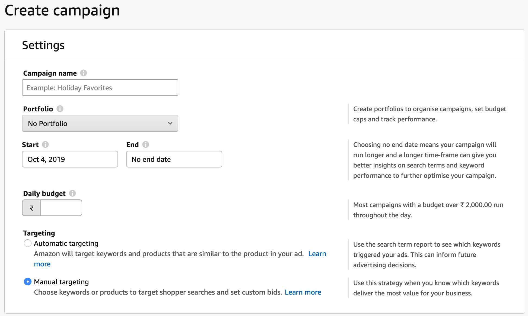Image resolution: width=528 pixels, height=316 pixels.
Task: Open Learn more link for Automatic targeting
Action: coord(317,254)
